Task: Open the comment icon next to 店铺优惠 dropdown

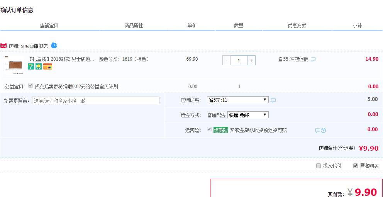Action: [x=273, y=100]
